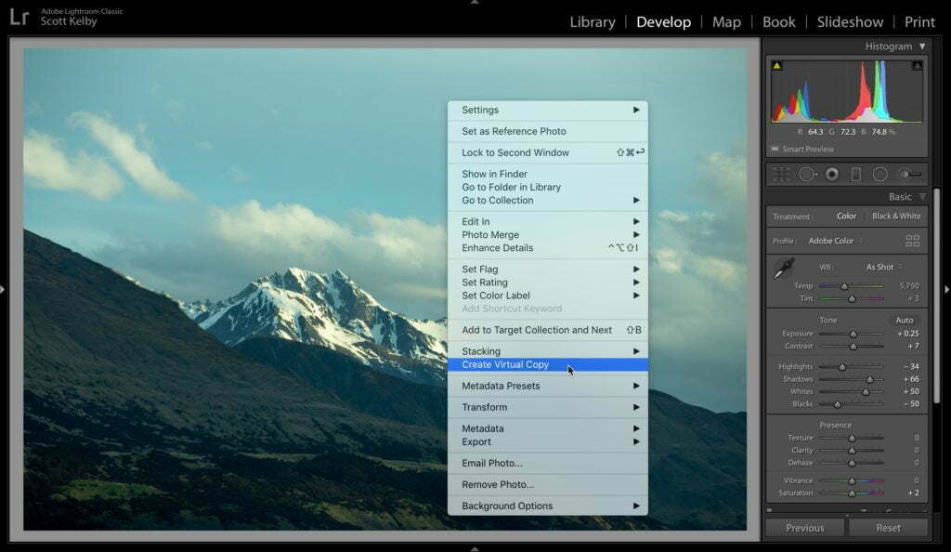Collapse the Histogram panel

tap(922, 46)
